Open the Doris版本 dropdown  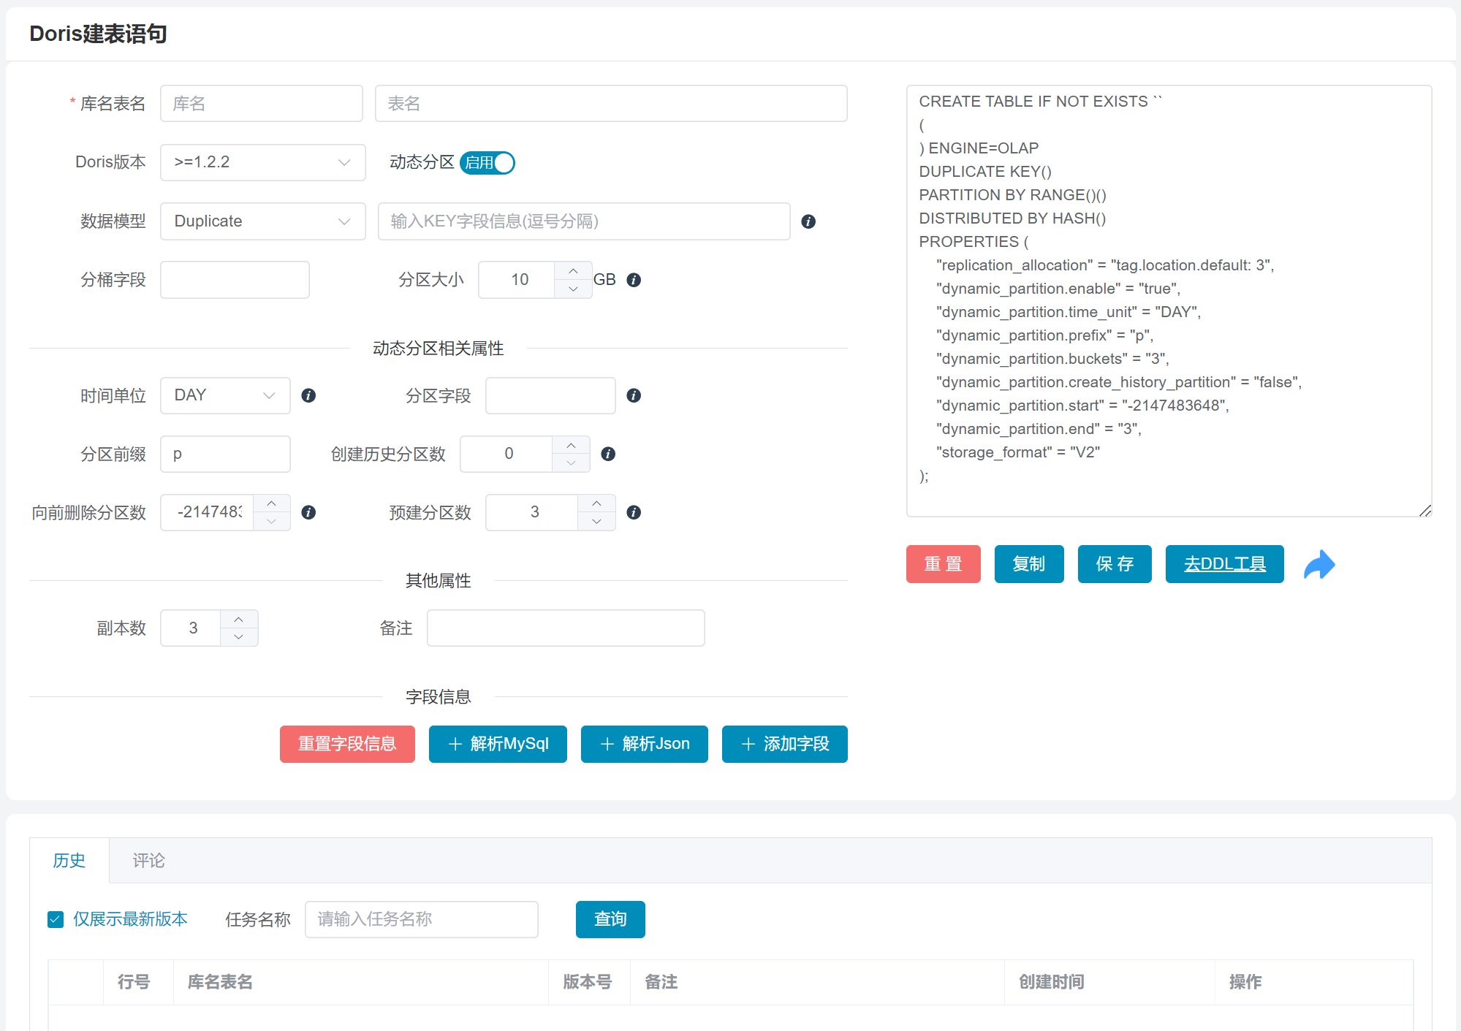click(263, 162)
